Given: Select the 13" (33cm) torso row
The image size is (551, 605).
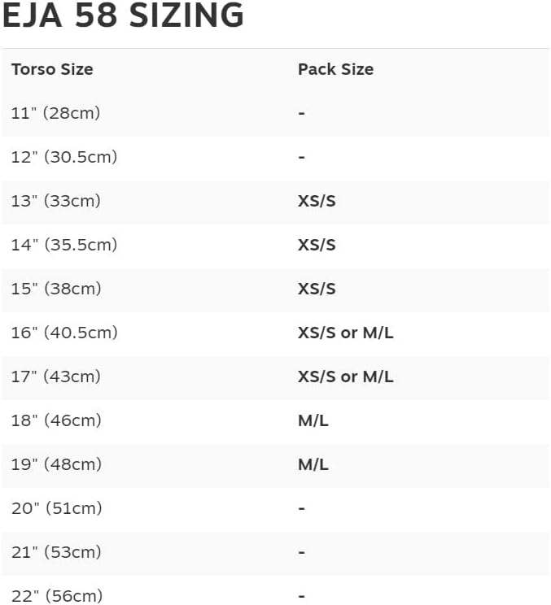Looking at the screenshot, I should coord(275,201).
